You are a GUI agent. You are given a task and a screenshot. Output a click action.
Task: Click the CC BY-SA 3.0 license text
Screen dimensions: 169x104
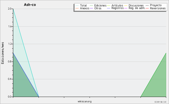click(160, 102)
